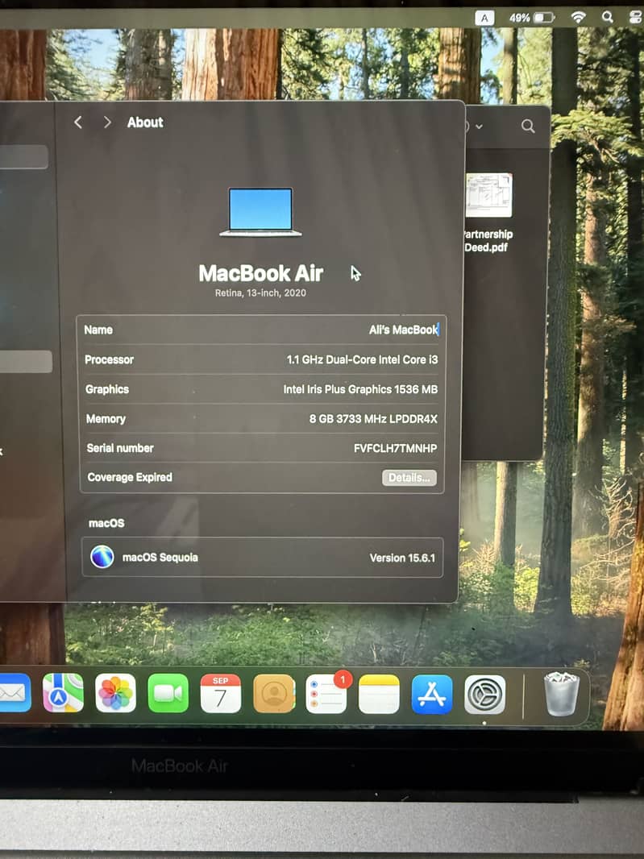Screen dimensions: 644x859
Task: Launch the App Store from the Dock
Action: (x=432, y=694)
